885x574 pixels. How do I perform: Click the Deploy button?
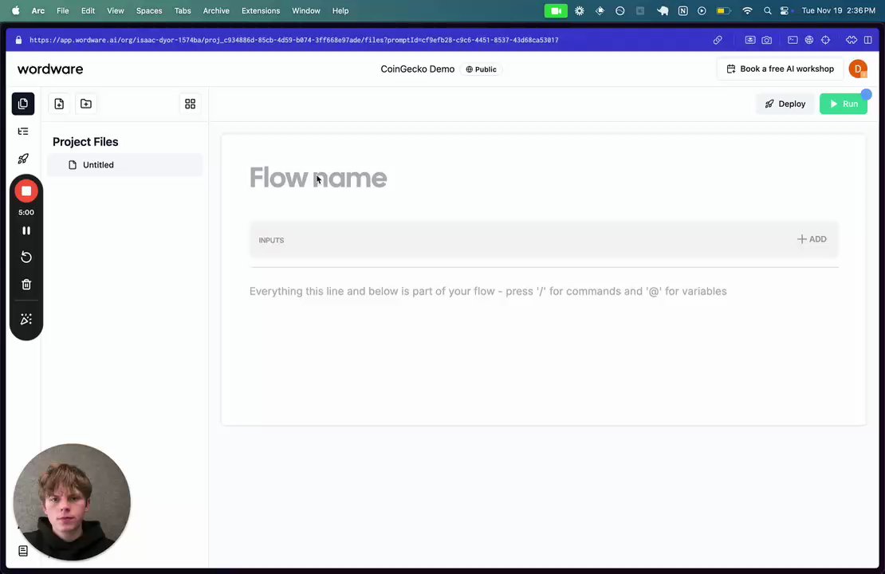coord(785,104)
